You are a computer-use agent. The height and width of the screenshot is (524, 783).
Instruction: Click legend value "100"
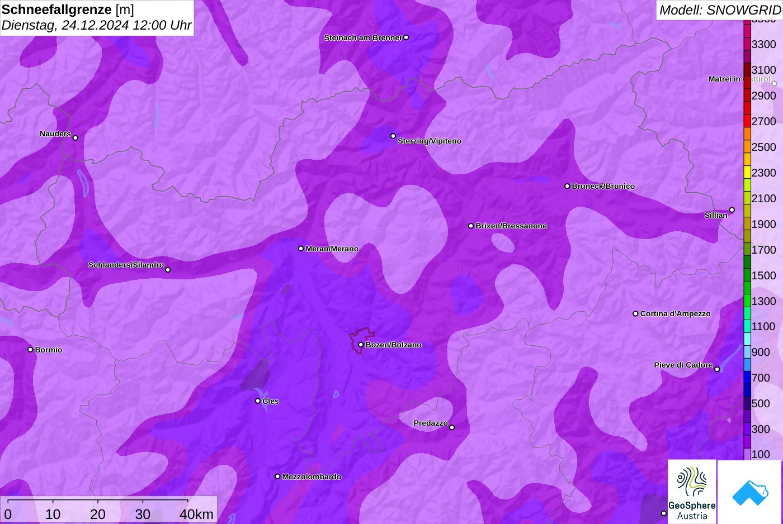761,454
